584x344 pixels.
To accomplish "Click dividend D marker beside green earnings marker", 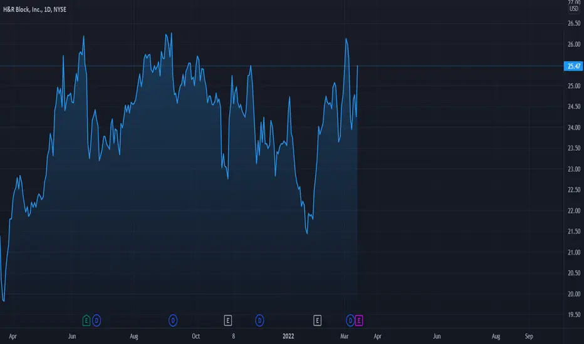I will click(x=96, y=320).
